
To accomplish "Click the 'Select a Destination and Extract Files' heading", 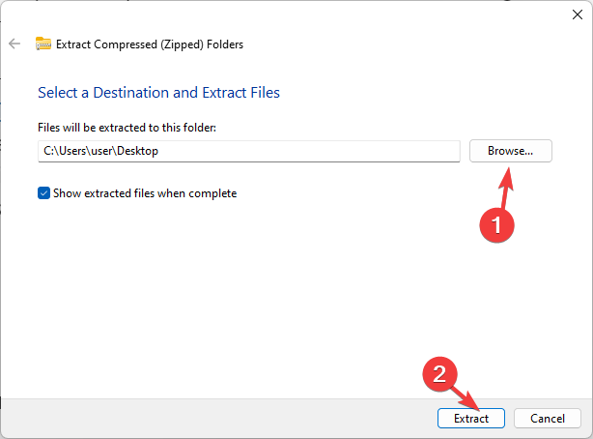I will coord(158,93).
